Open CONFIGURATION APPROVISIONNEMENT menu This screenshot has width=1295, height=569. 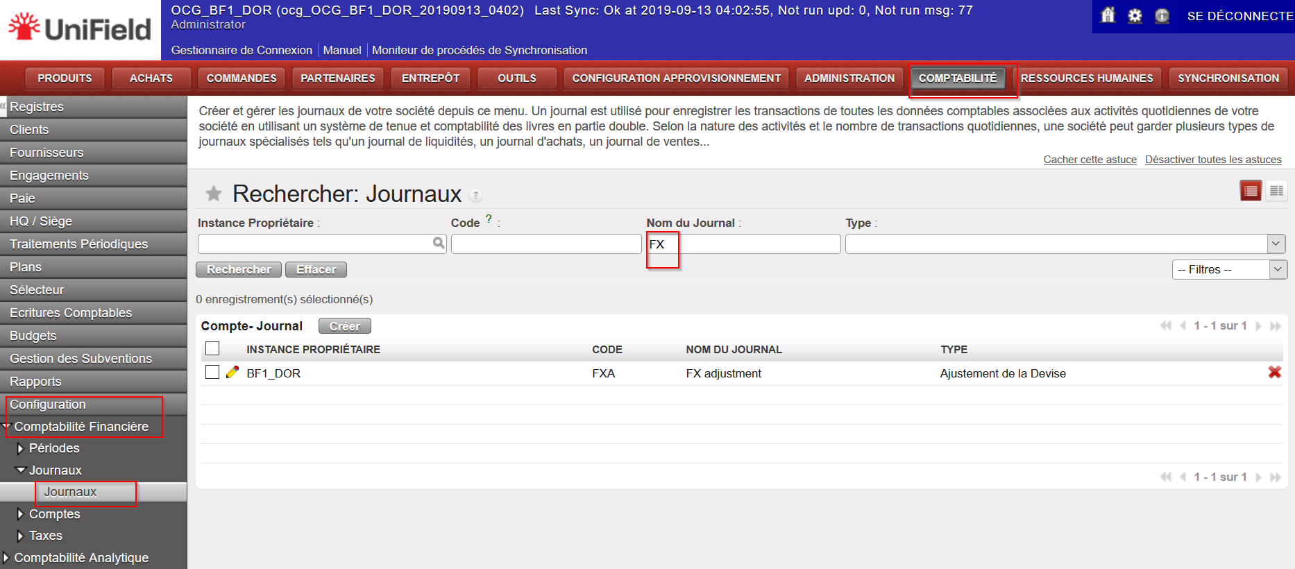[x=677, y=78]
